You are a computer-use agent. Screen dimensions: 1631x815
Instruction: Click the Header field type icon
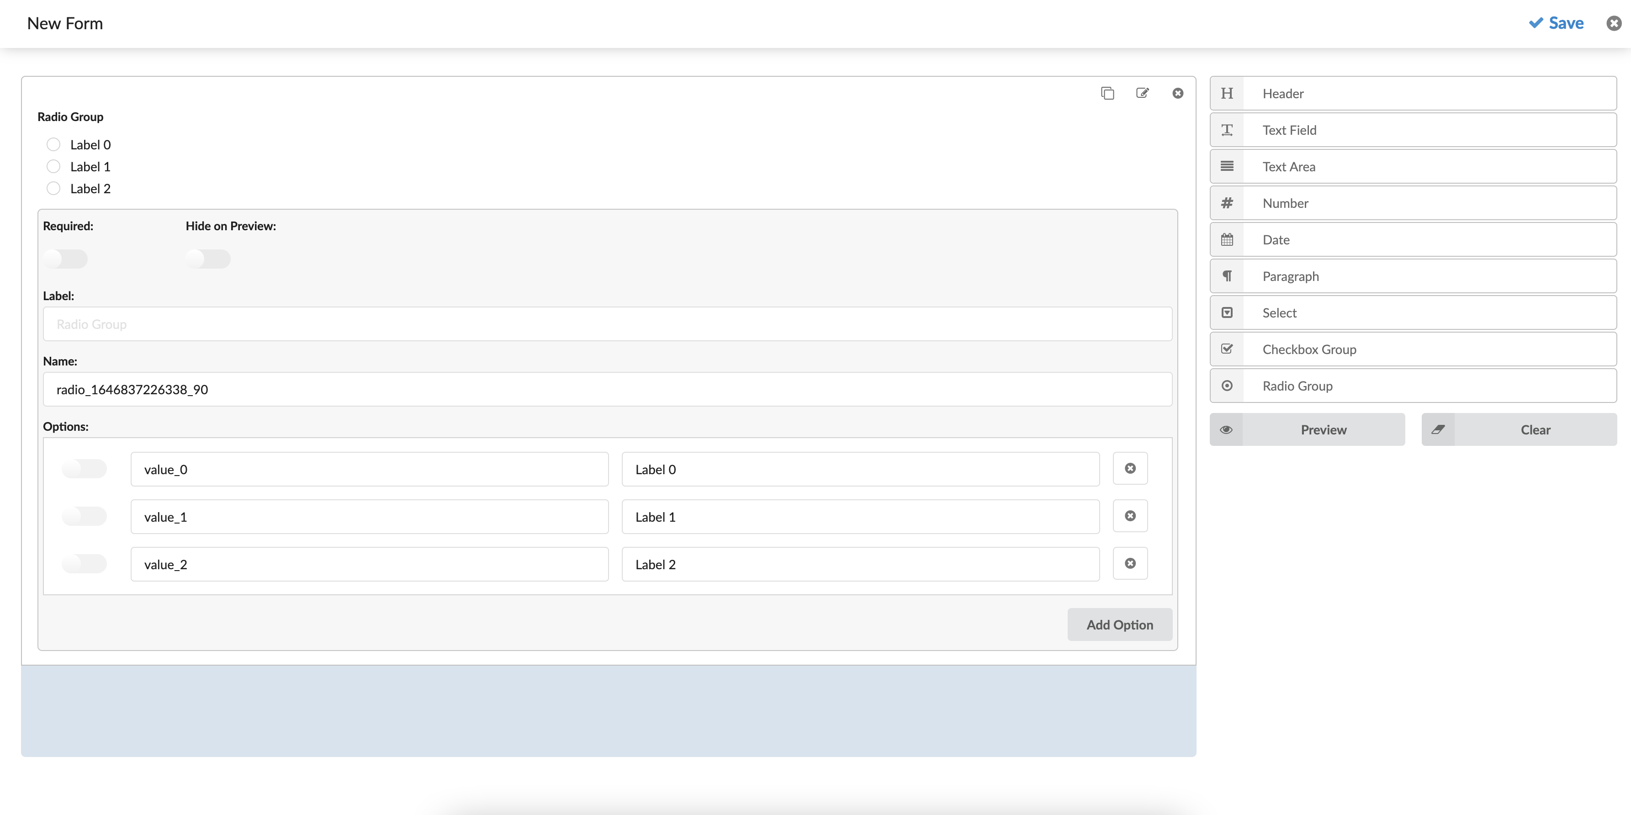point(1229,93)
